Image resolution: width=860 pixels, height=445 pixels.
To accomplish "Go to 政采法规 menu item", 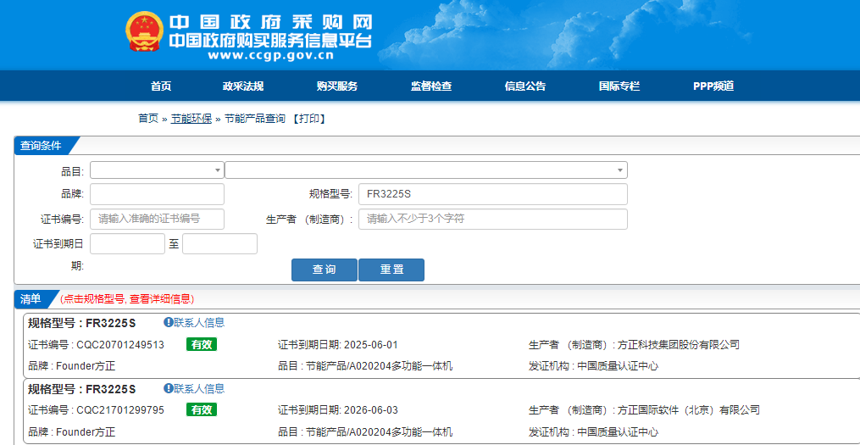I will pyautogui.click(x=243, y=86).
